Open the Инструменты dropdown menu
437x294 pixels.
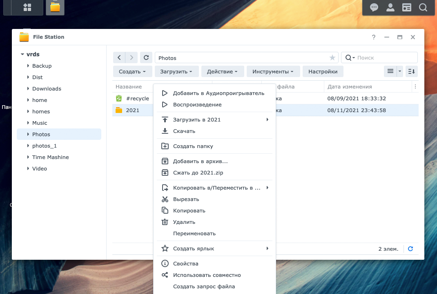click(273, 71)
